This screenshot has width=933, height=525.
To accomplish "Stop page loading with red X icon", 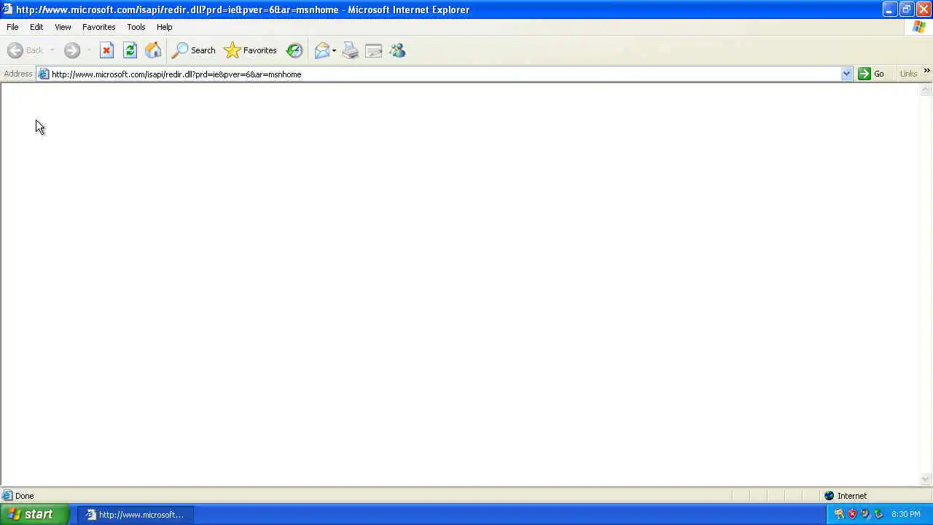I will pyautogui.click(x=106, y=50).
